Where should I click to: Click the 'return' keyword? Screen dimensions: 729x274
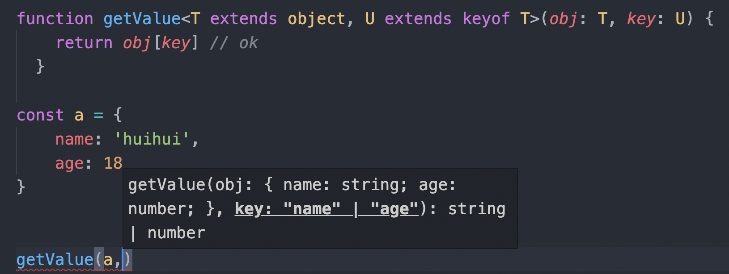pos(84,43)
